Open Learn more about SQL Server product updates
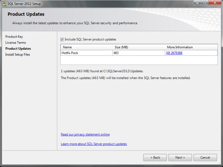 tap(94, 144)
